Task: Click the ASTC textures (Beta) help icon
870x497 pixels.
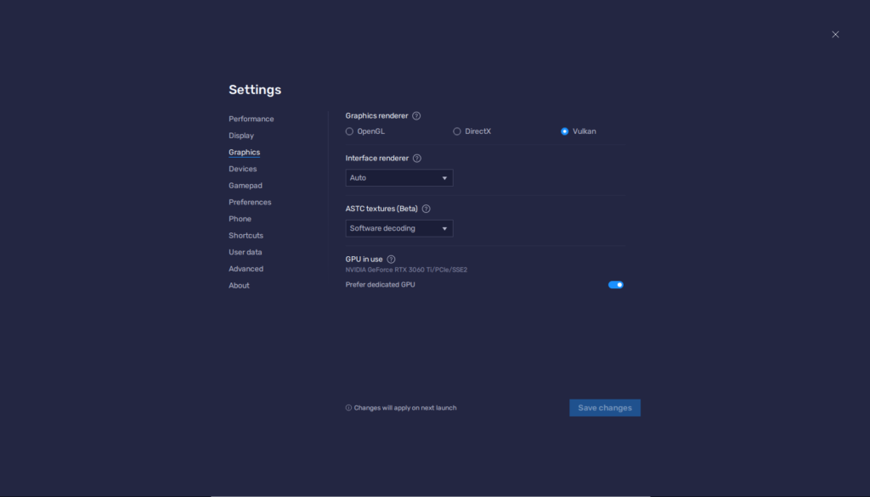Action: tap(426, 208)
